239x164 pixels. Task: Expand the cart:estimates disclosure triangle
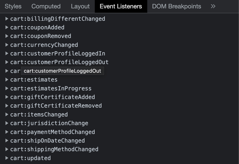(x=7, y=80)
